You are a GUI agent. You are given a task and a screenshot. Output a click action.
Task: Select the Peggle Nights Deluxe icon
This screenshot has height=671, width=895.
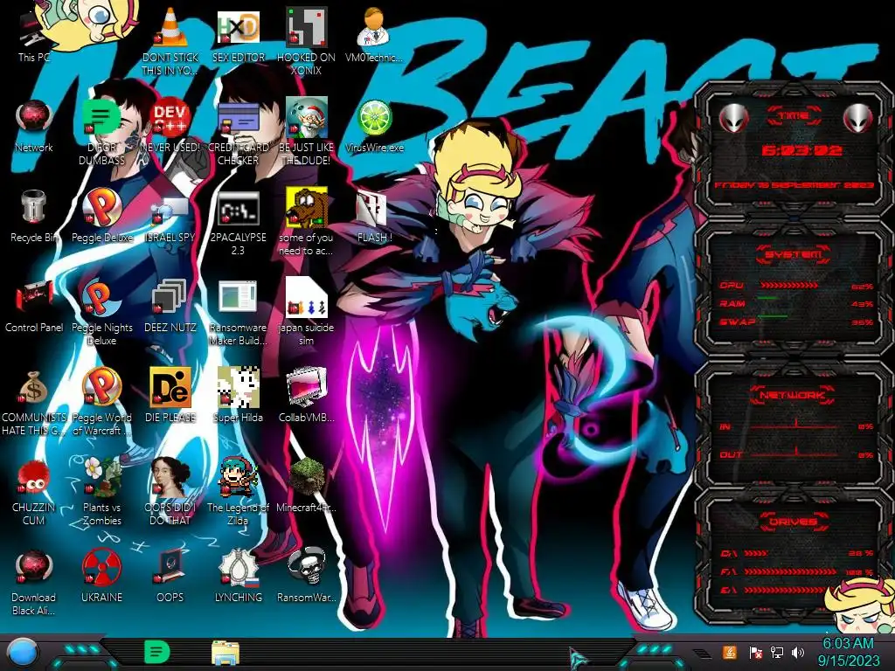coord(101,312)
